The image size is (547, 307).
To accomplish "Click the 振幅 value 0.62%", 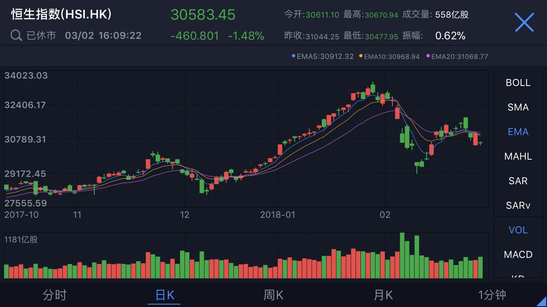I will 450,36.
